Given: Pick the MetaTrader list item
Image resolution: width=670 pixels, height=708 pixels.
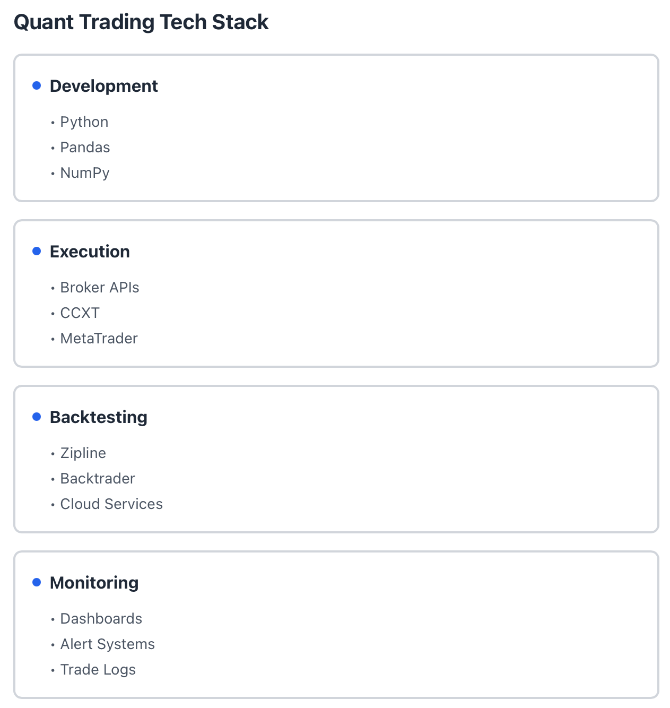Looking at the screenshot, I should 99,339.
